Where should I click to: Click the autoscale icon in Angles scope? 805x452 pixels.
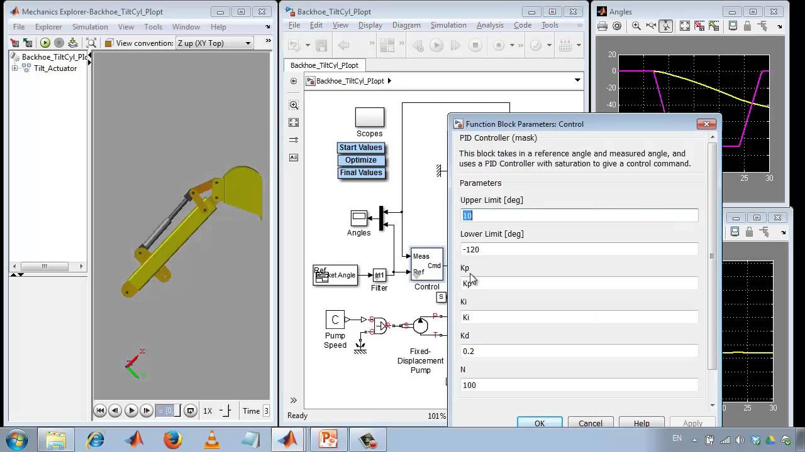point(685,26)
